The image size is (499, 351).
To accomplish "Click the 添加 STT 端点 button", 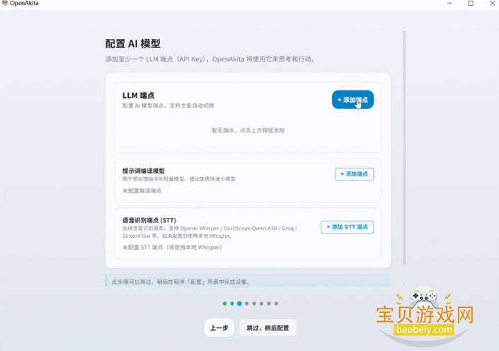I will (347, 227).
